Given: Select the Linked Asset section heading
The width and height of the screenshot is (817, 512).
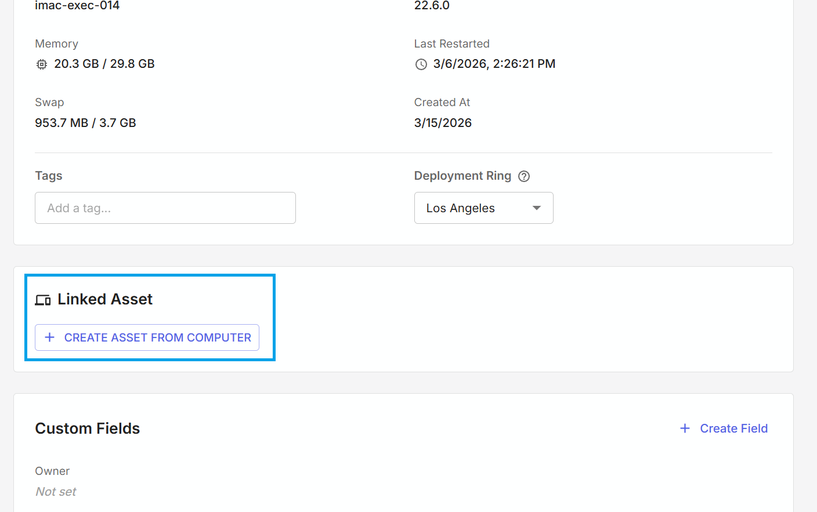Looking at the screenshot, I should click(x=105, y=299).
